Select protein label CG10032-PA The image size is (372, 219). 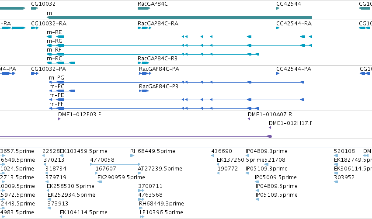click(49, 69)
